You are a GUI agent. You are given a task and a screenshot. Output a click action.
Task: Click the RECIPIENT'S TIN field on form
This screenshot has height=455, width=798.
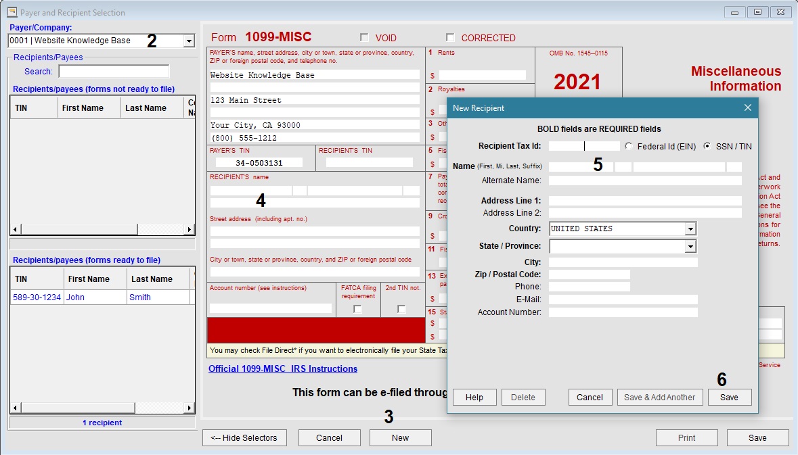tap(370, 162)
